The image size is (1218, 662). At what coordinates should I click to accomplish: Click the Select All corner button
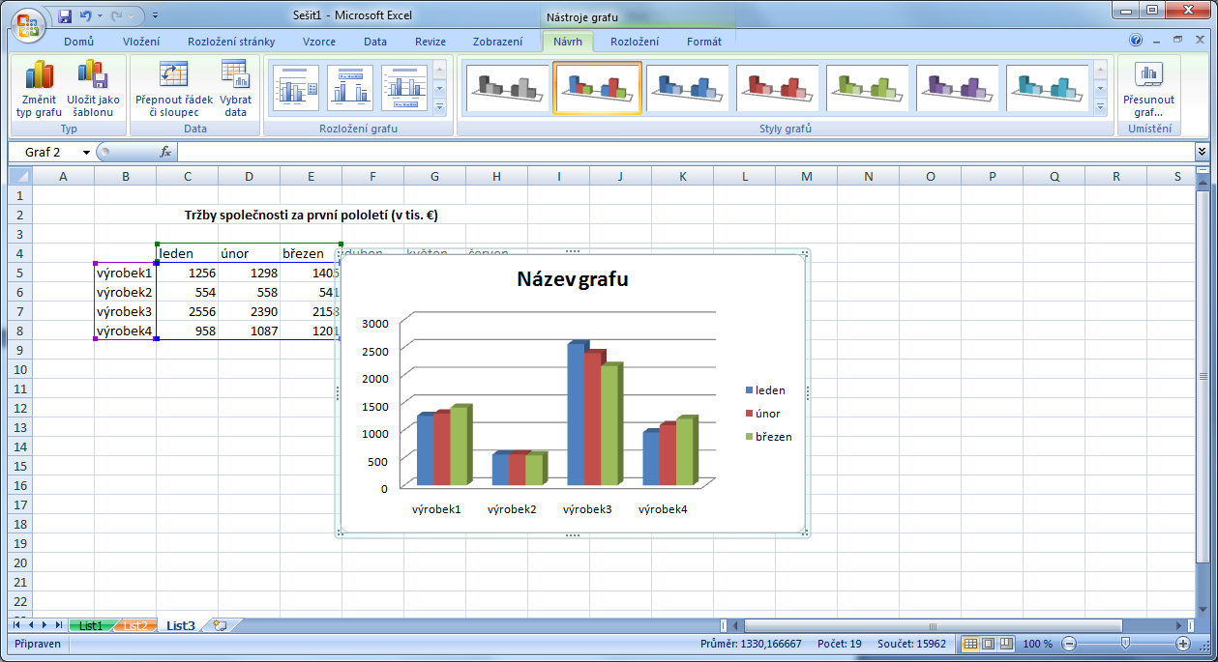click(x=20, y=176)
